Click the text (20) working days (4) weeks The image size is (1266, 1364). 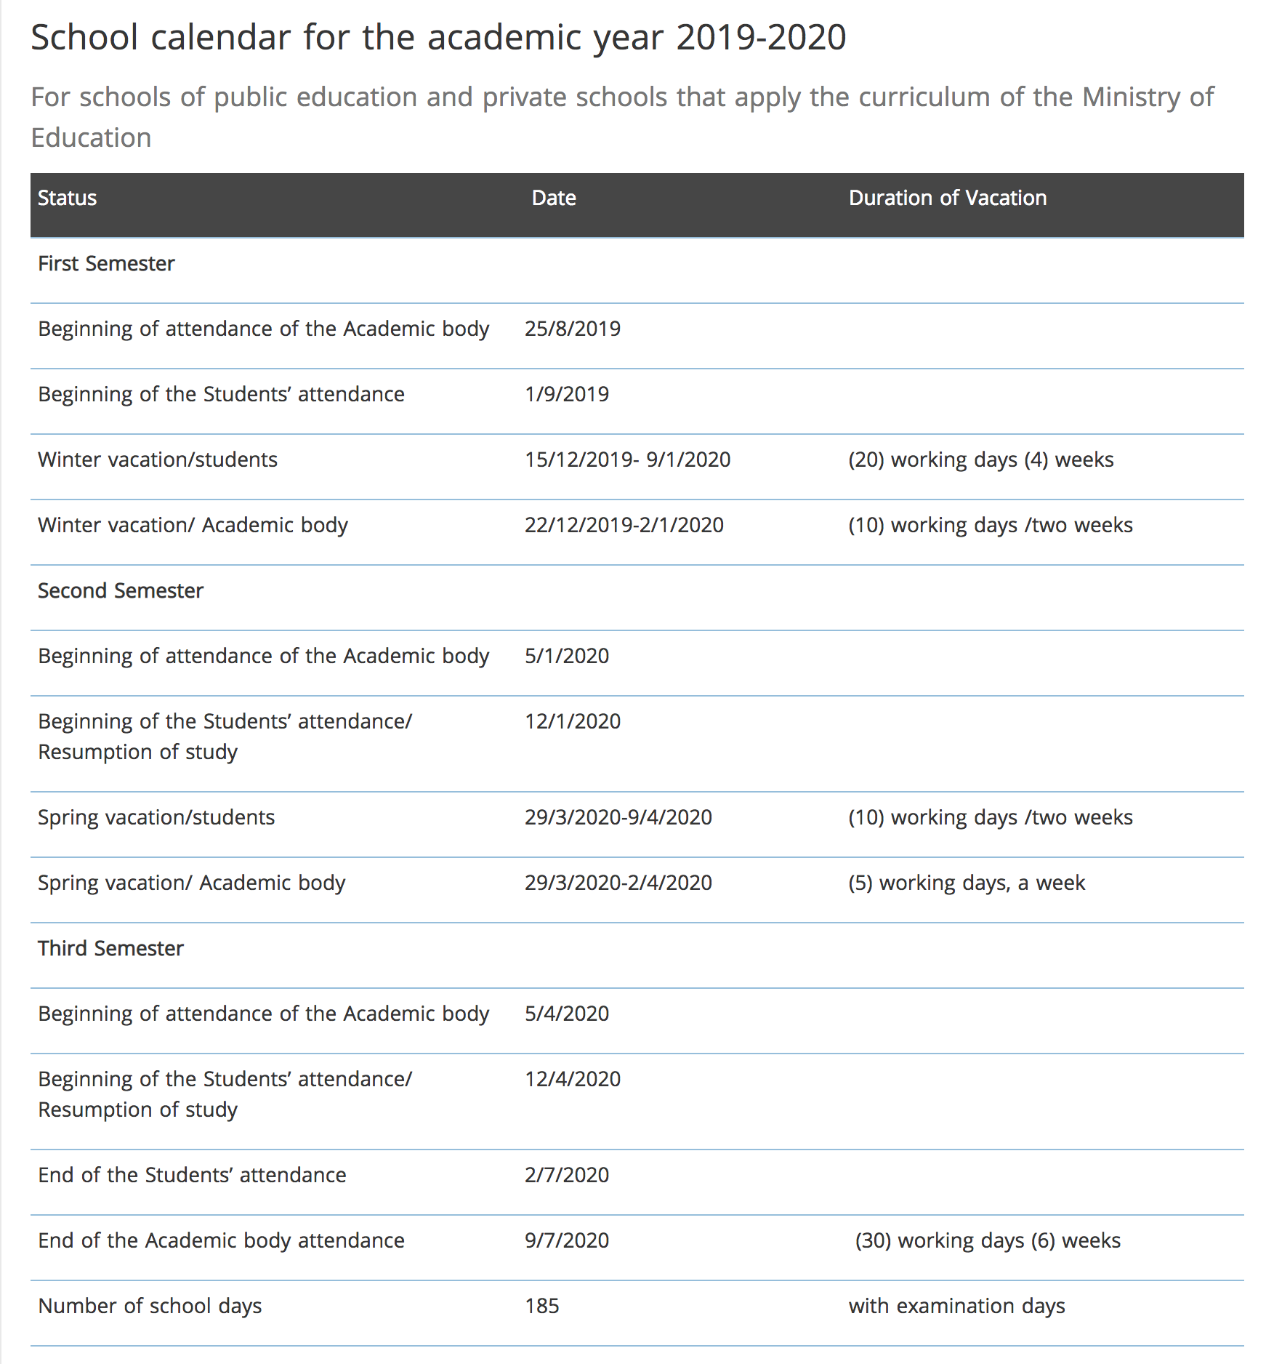point(981,460)
